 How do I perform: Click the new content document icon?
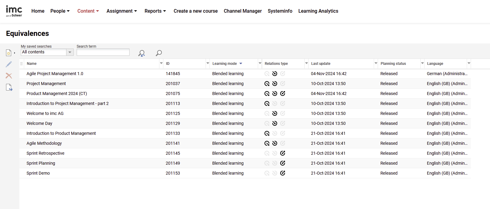[x=9, y=53]
